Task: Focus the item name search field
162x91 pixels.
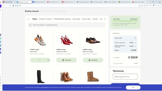Action: (67, 25)
